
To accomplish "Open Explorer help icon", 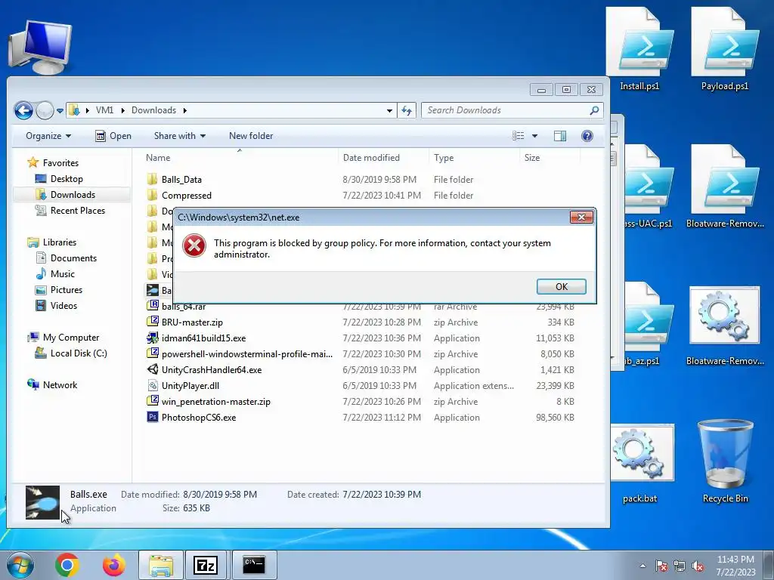I will [x=587, y=136].
